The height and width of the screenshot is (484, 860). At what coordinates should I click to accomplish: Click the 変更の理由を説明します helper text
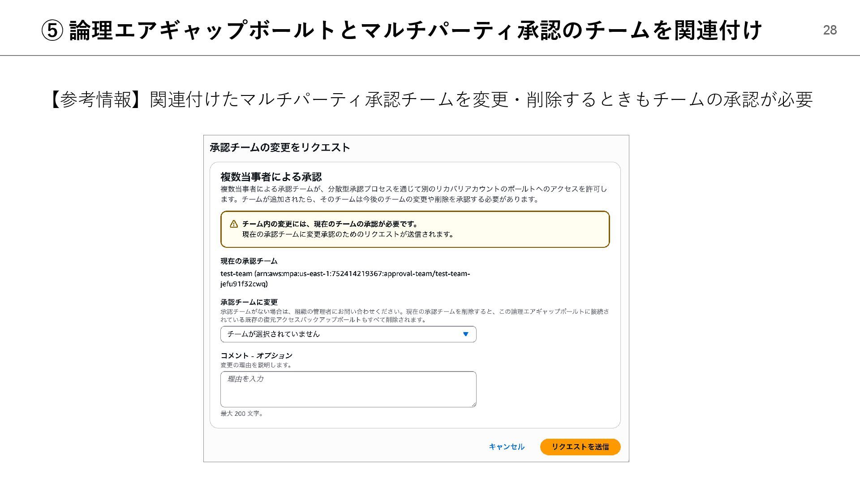pos(257,365)
